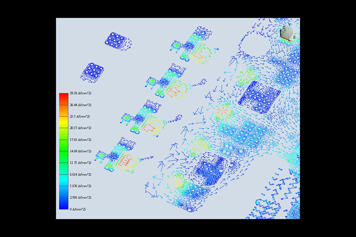Select the red top segment of the color legend
Viewport: 356px width, 237px height.
64,99
